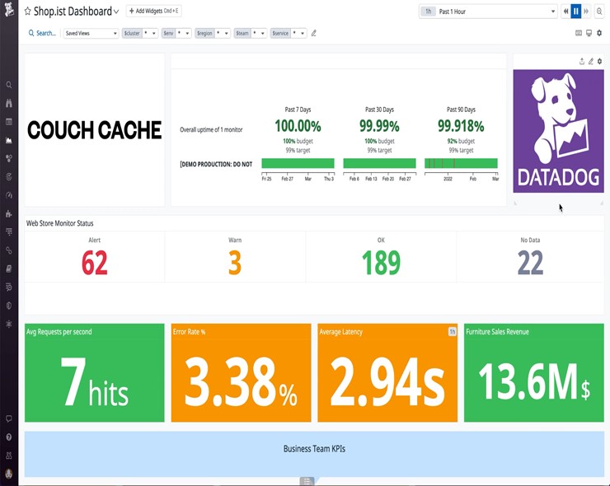Viewport: 610px width, 486px height.
Task: Star the Shop.ist Dashboard as favorite
Action: point(28,12)
